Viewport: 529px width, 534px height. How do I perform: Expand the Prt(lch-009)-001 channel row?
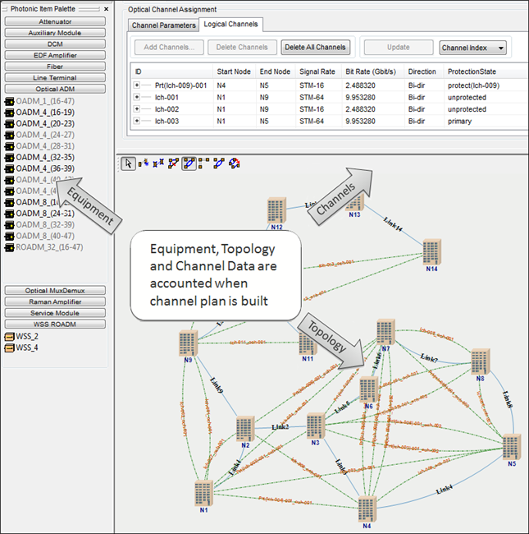pos(137,85)
